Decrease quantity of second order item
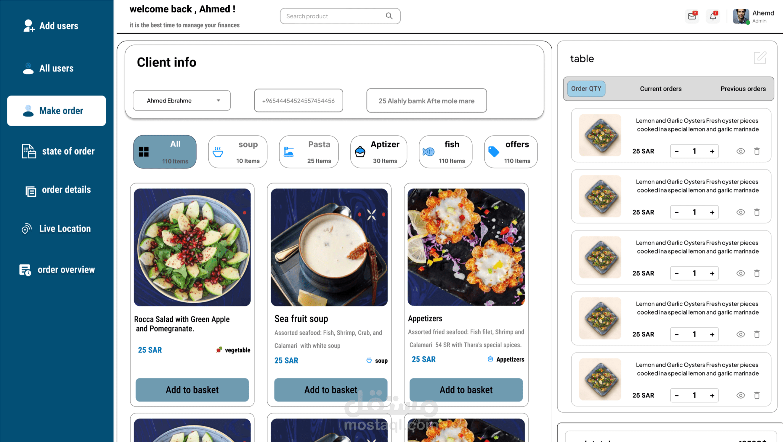 [677, 212]
